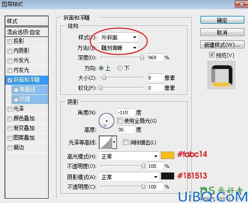Image resolution: width=248 pixels, height=203 pixels.
Task: Click the shadow 不透明度(C) opacity slider handle
Action: click(x=143, y=186)
